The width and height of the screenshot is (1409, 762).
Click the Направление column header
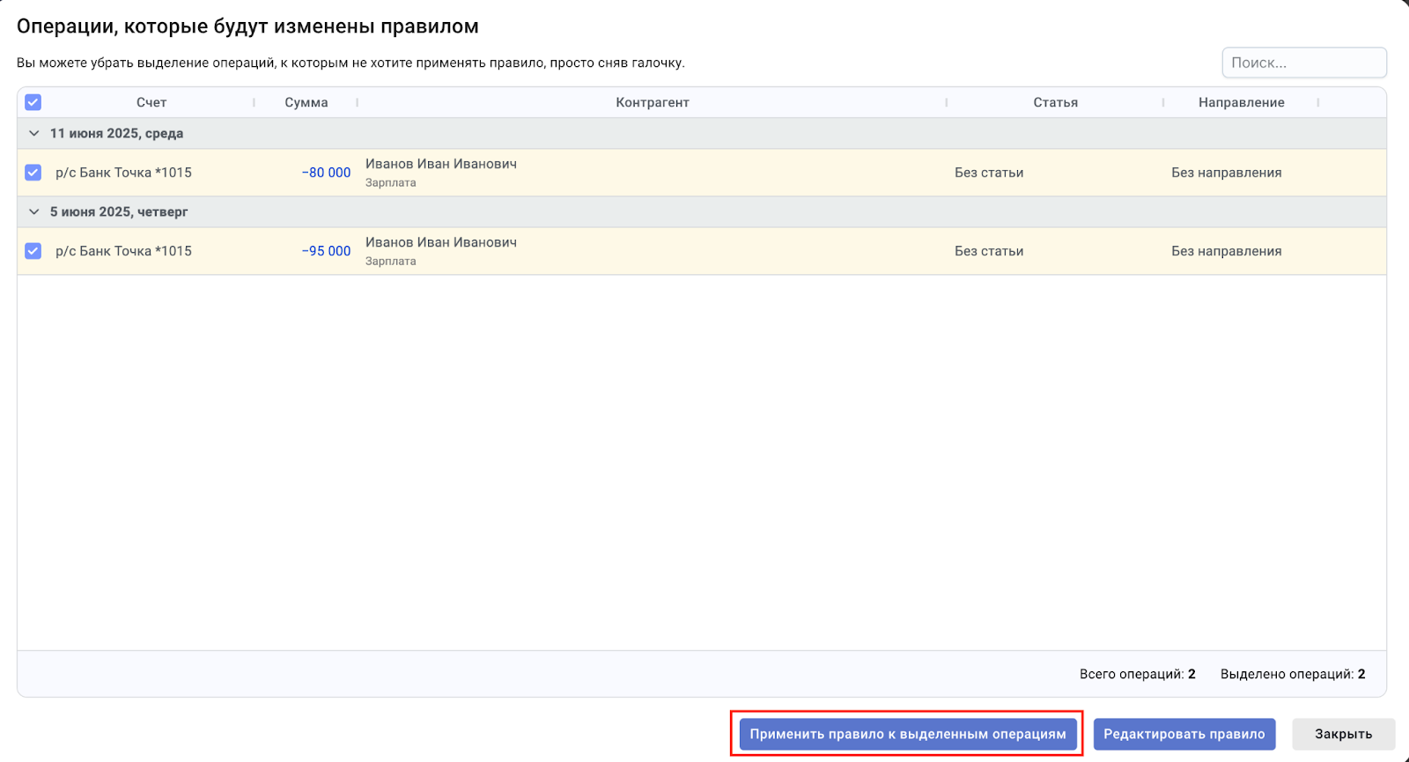(1241, 102)
